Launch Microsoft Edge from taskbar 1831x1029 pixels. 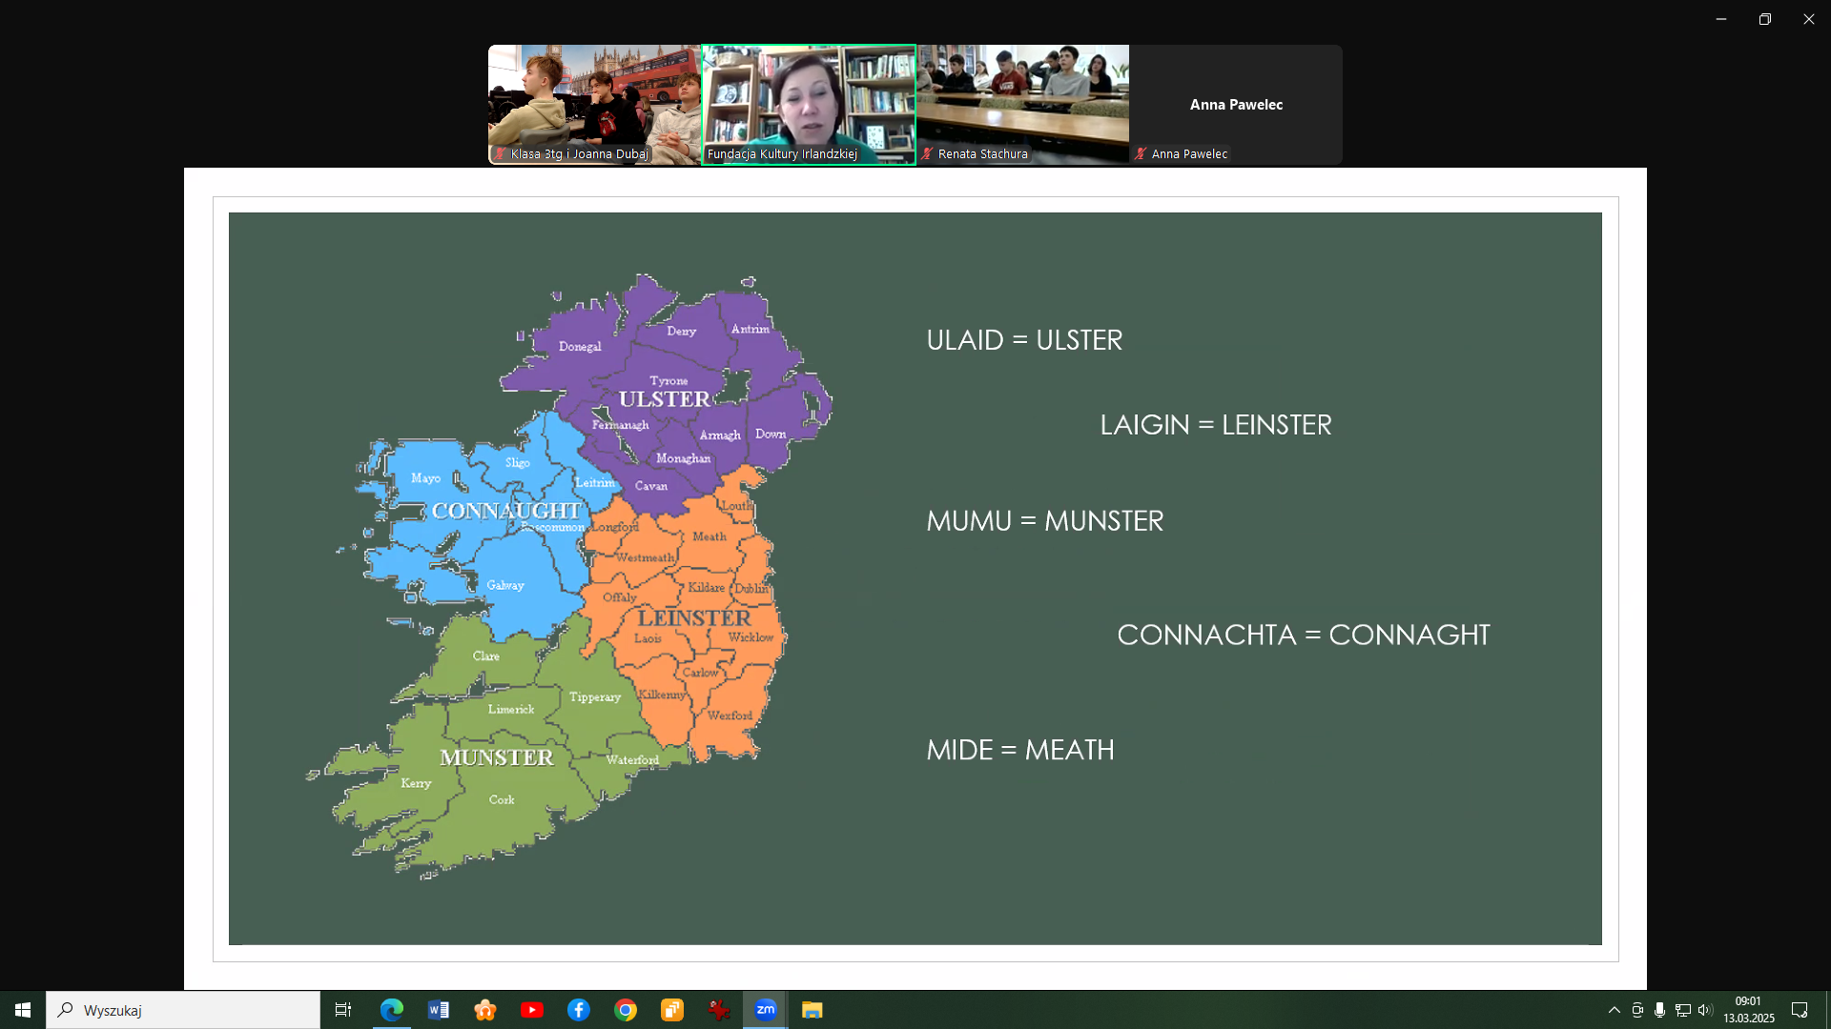(x=392, y=1010)
